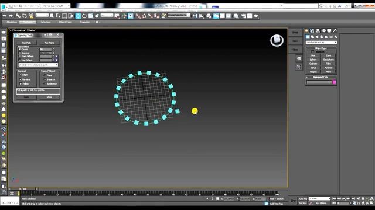375x210 pixels.
Task: Choose Rectangular Selection Region tool
Action: pyautogui.click(x=64, y=16)
